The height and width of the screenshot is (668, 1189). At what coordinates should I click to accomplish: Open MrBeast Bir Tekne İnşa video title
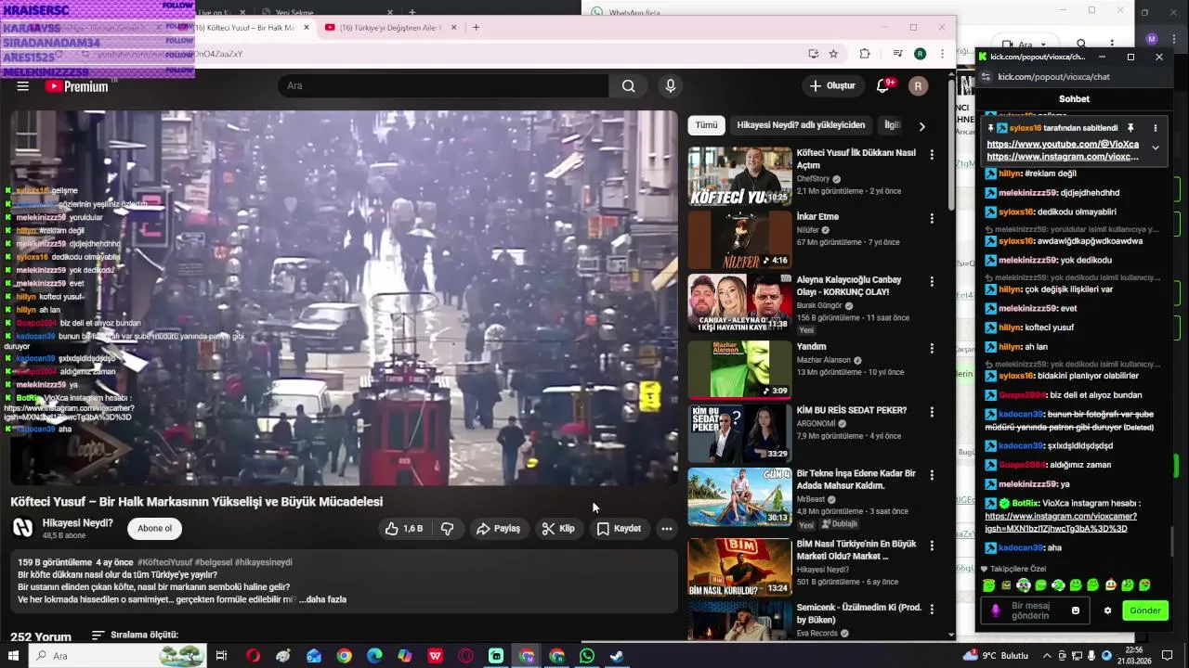[x=856, y=480]
